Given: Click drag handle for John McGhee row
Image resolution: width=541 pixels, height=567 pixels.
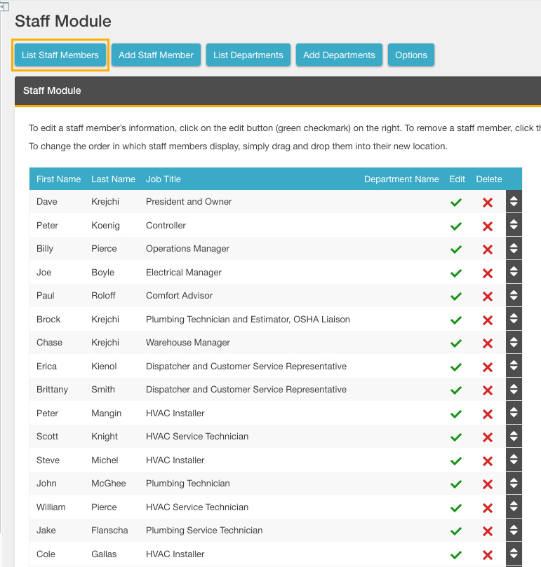Looking at the screenshot, I should (x=514, y=484).
